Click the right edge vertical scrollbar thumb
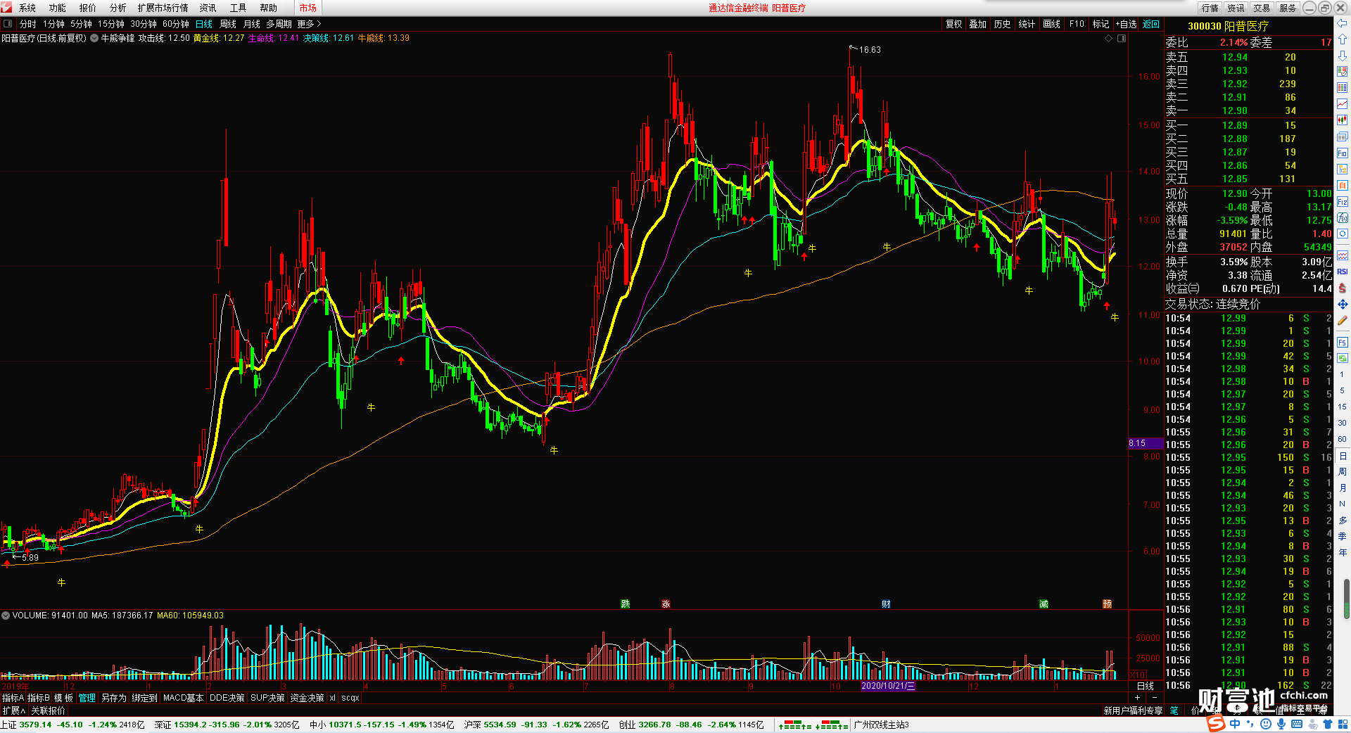1351x733 pixels. pos(1347,599)
